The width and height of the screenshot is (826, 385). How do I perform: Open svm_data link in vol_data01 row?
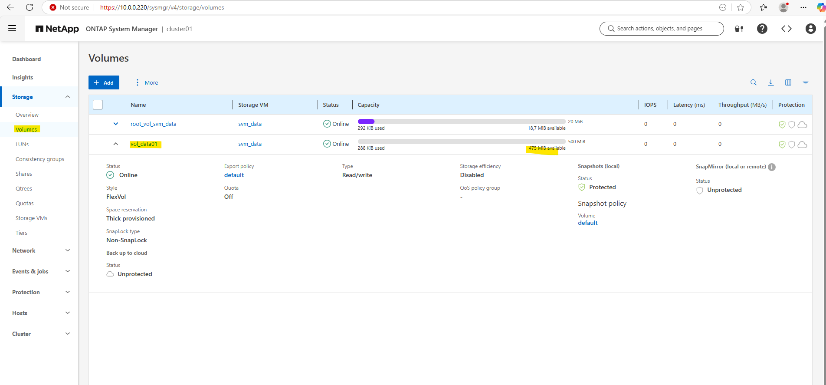tap(250, 144)
